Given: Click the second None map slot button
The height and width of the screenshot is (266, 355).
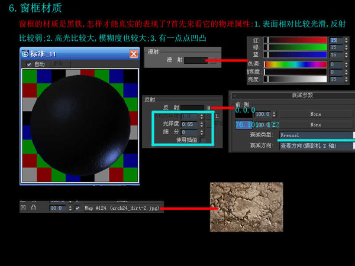Looking at the screenshot, I should [x=315, y=125].
